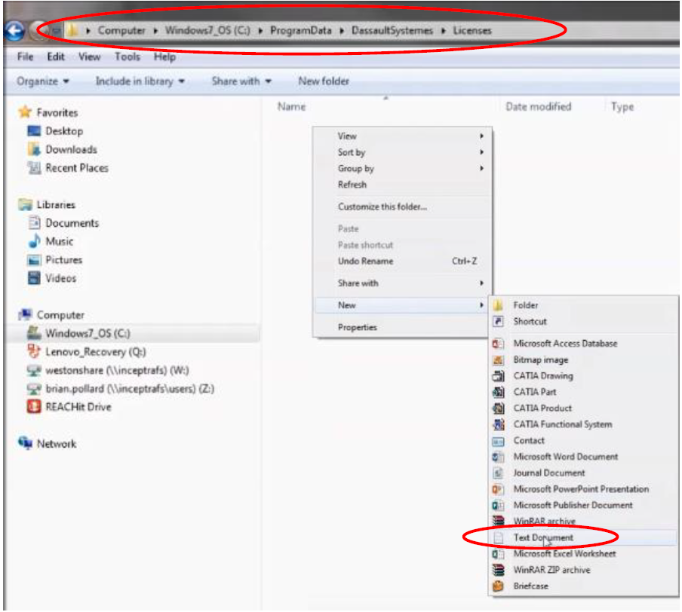
Task: Click DassaultSystemes in the address bar
Action: click(x=392, y=31)
